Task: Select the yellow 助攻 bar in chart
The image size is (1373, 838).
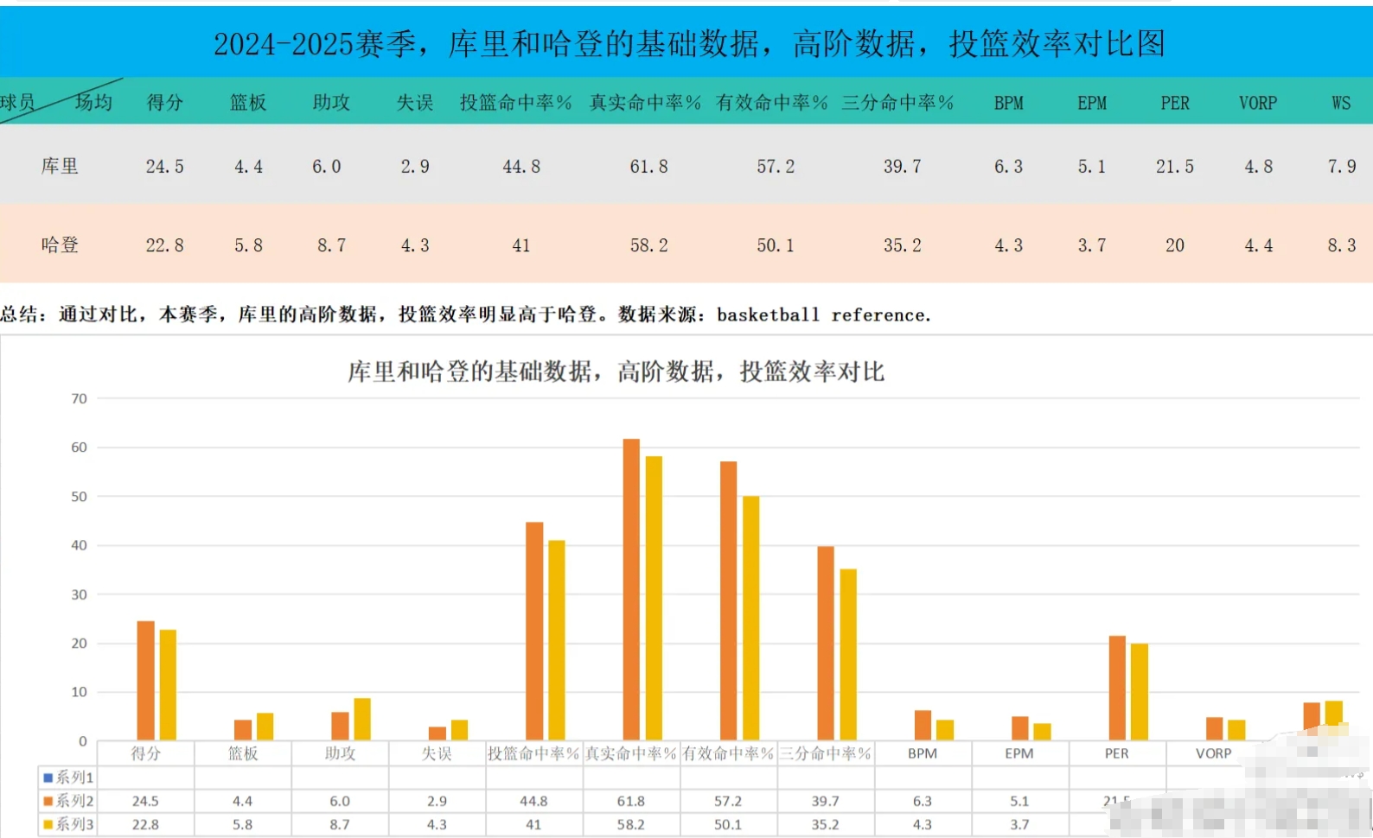Action: [x=362, y=719]
